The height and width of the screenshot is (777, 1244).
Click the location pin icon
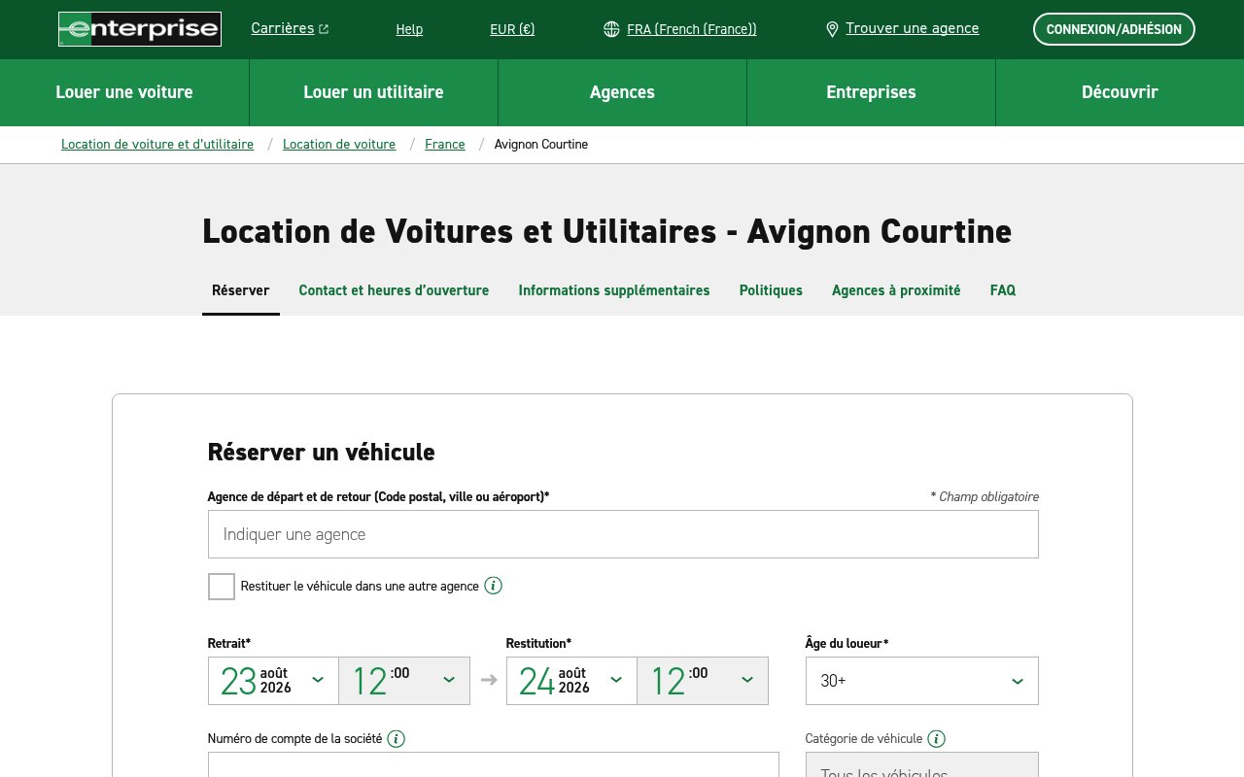click(x=832, y=29)
